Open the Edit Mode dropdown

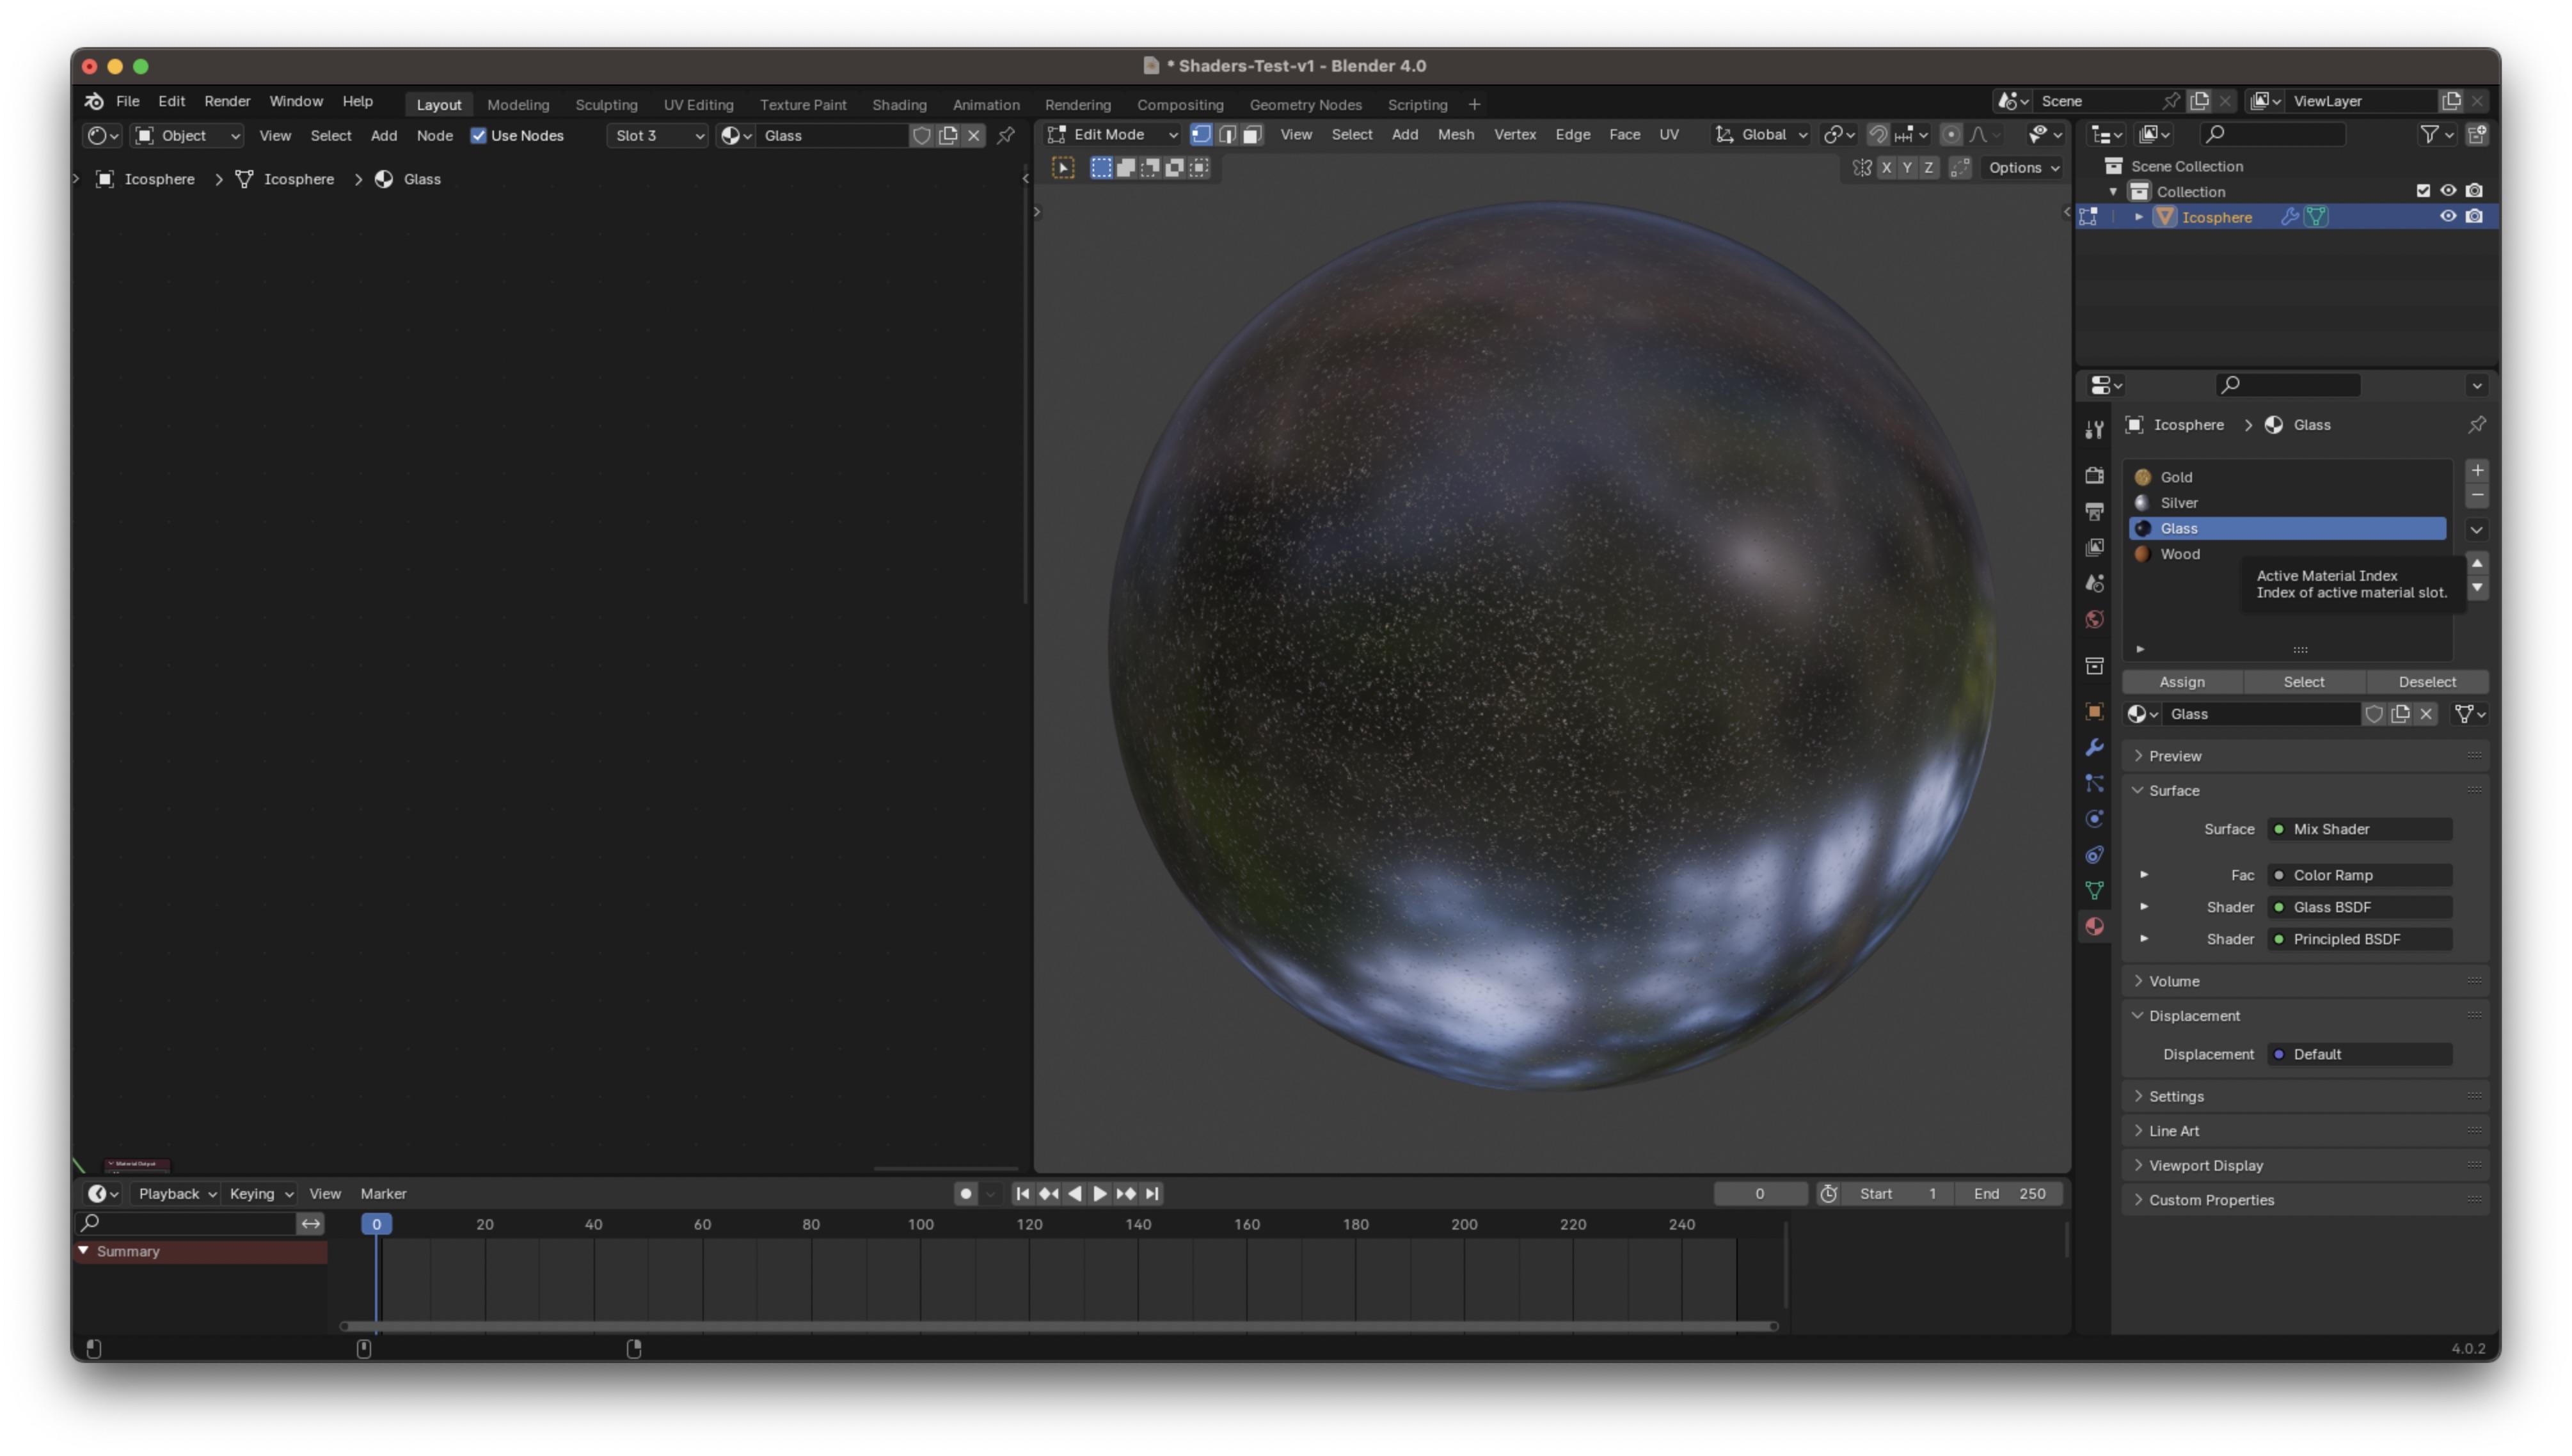click(1110, 134)
